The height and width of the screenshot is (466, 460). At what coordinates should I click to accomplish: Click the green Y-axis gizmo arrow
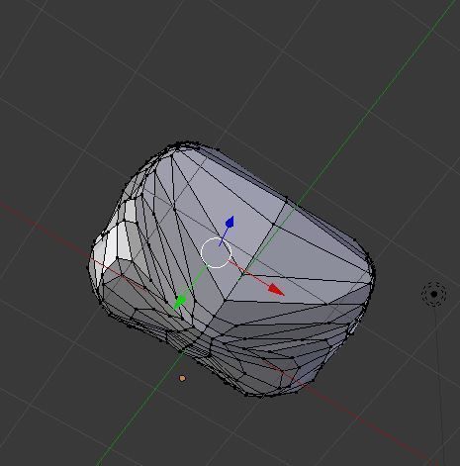(x=180, y=302)
